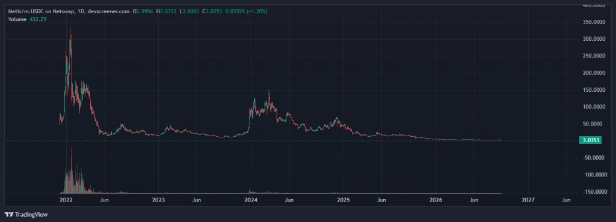Click the 50.0000 price axis label
This screenshot has height=222, width=616.
(x=593, y=124)
